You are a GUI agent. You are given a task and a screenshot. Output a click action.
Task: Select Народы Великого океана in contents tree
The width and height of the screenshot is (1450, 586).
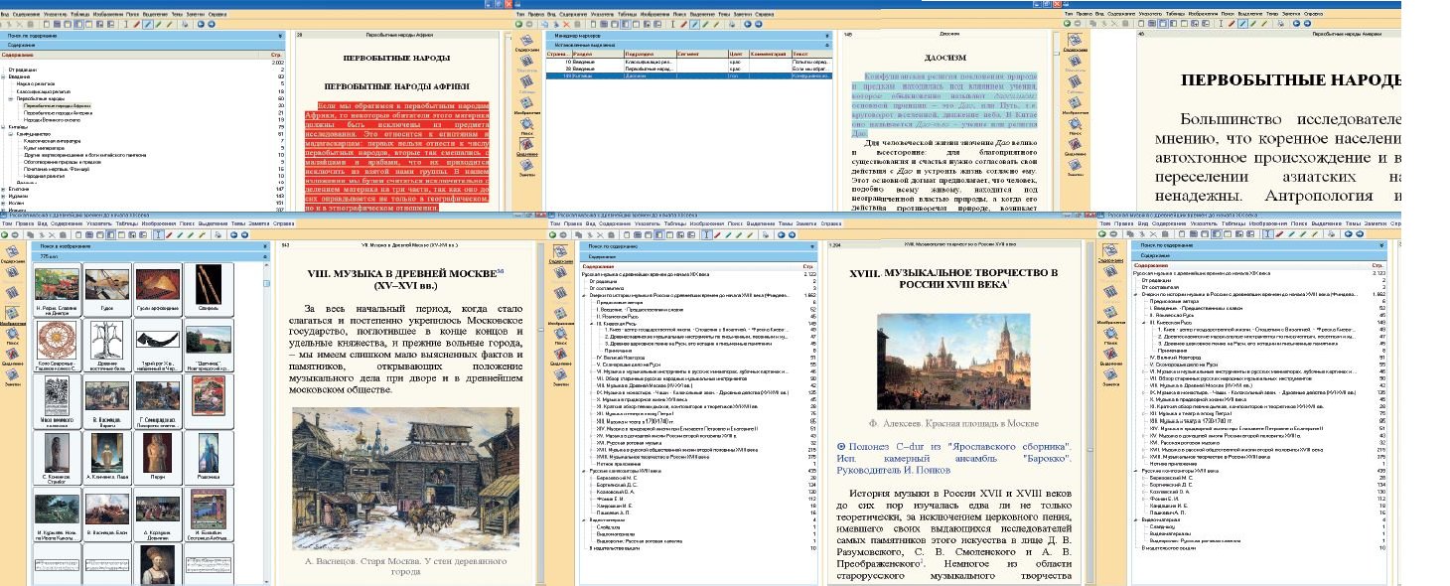point(50,118)
